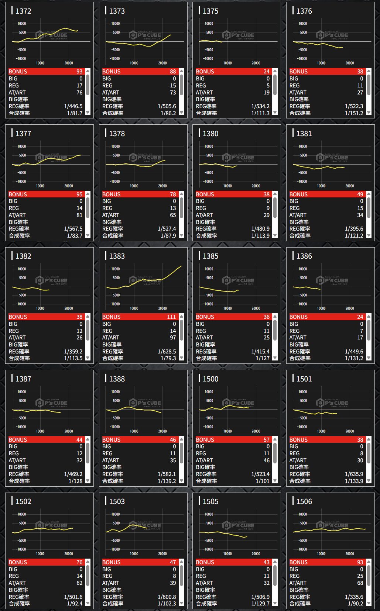
Task: Click scroll-up arrow in machine 1373 data list
Action: click(181, 71)
